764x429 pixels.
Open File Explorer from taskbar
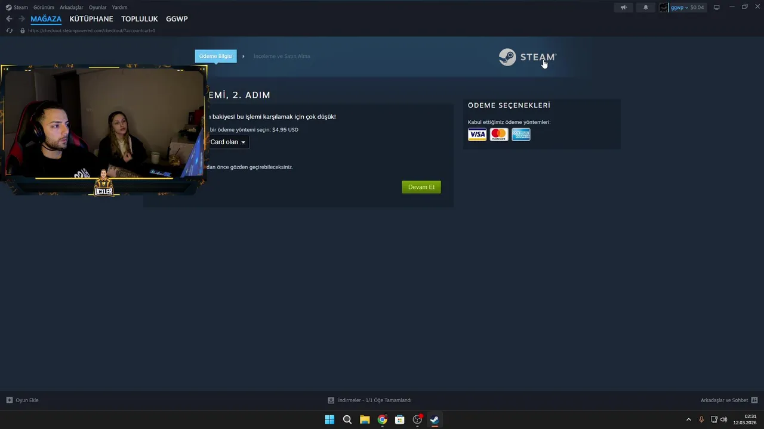[365, 419]
